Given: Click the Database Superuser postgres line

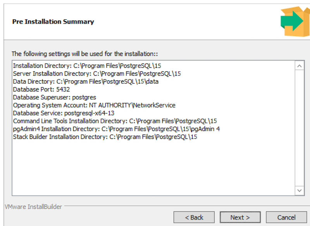Looking at the screenshot, I should click(x=55, y=97).
